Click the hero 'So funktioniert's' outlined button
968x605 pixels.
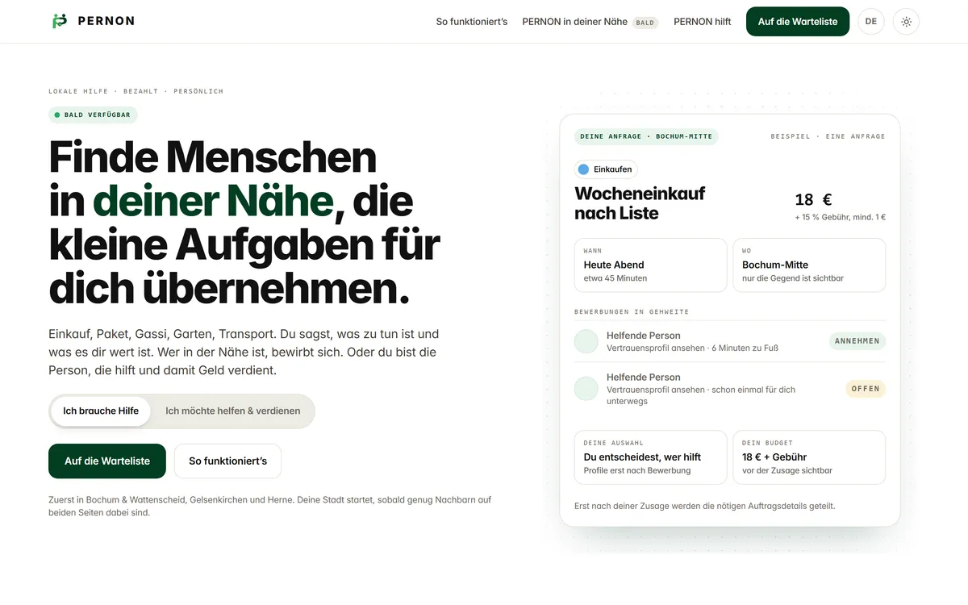pyautogui.click(x=228, y=461)
